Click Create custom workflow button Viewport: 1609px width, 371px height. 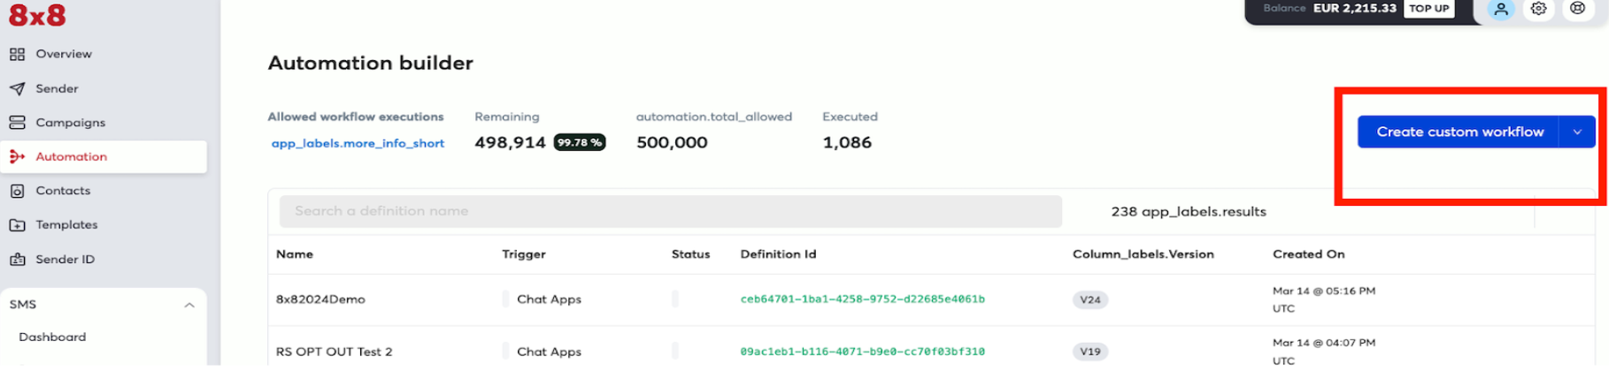click(x=1459, y=132)
